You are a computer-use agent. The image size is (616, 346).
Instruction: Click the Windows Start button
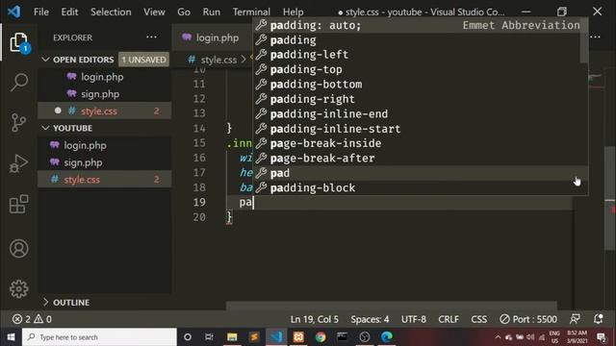(x=11, y=337)
